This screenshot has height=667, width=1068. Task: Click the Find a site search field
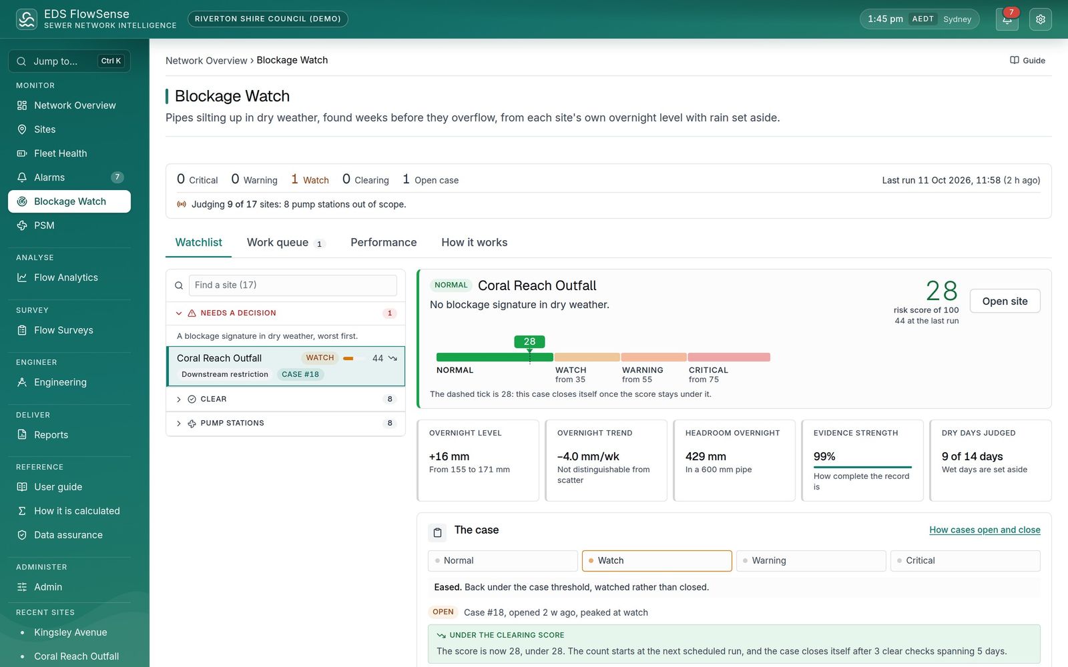click(292, 285)
